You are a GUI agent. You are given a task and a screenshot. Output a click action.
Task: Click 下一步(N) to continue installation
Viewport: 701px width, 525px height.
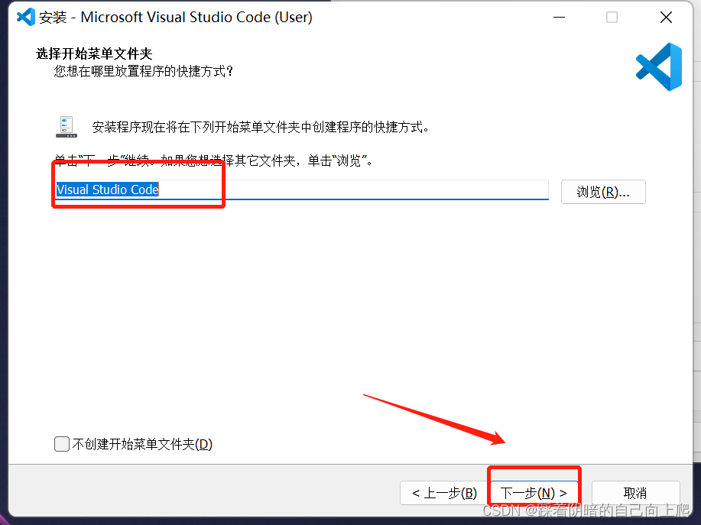pos(534,493)
